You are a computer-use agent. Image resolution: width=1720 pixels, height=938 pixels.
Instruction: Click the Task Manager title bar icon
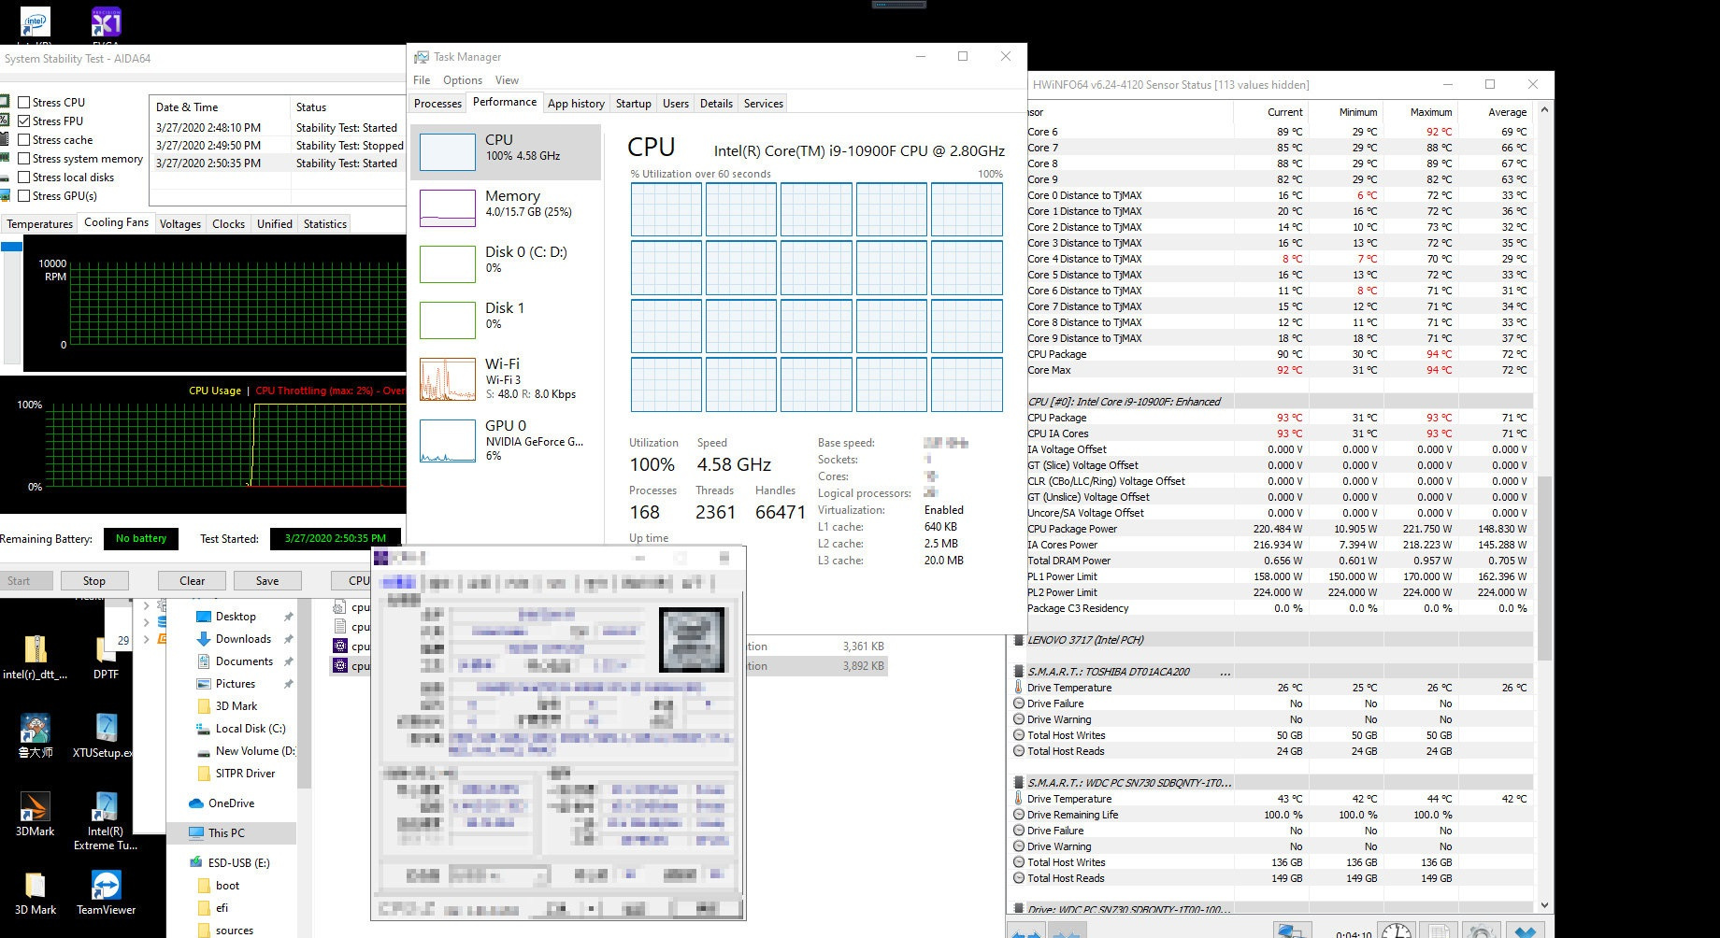[x=422, y=57]
